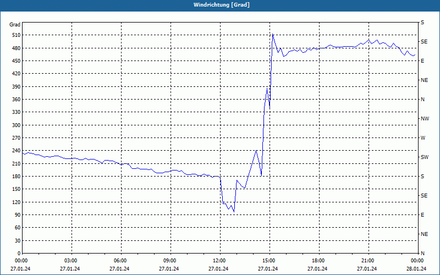Image resolution: width=440 pixels, height=275 pixels.
Task: Select the 180 degree axis label
Action: [x=17, y=177]
